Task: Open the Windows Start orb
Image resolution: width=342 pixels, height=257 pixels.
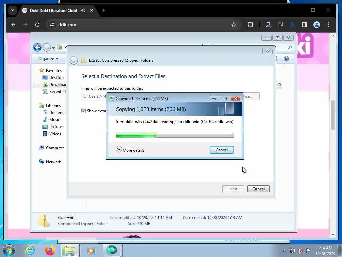Action: coord(9,250)
